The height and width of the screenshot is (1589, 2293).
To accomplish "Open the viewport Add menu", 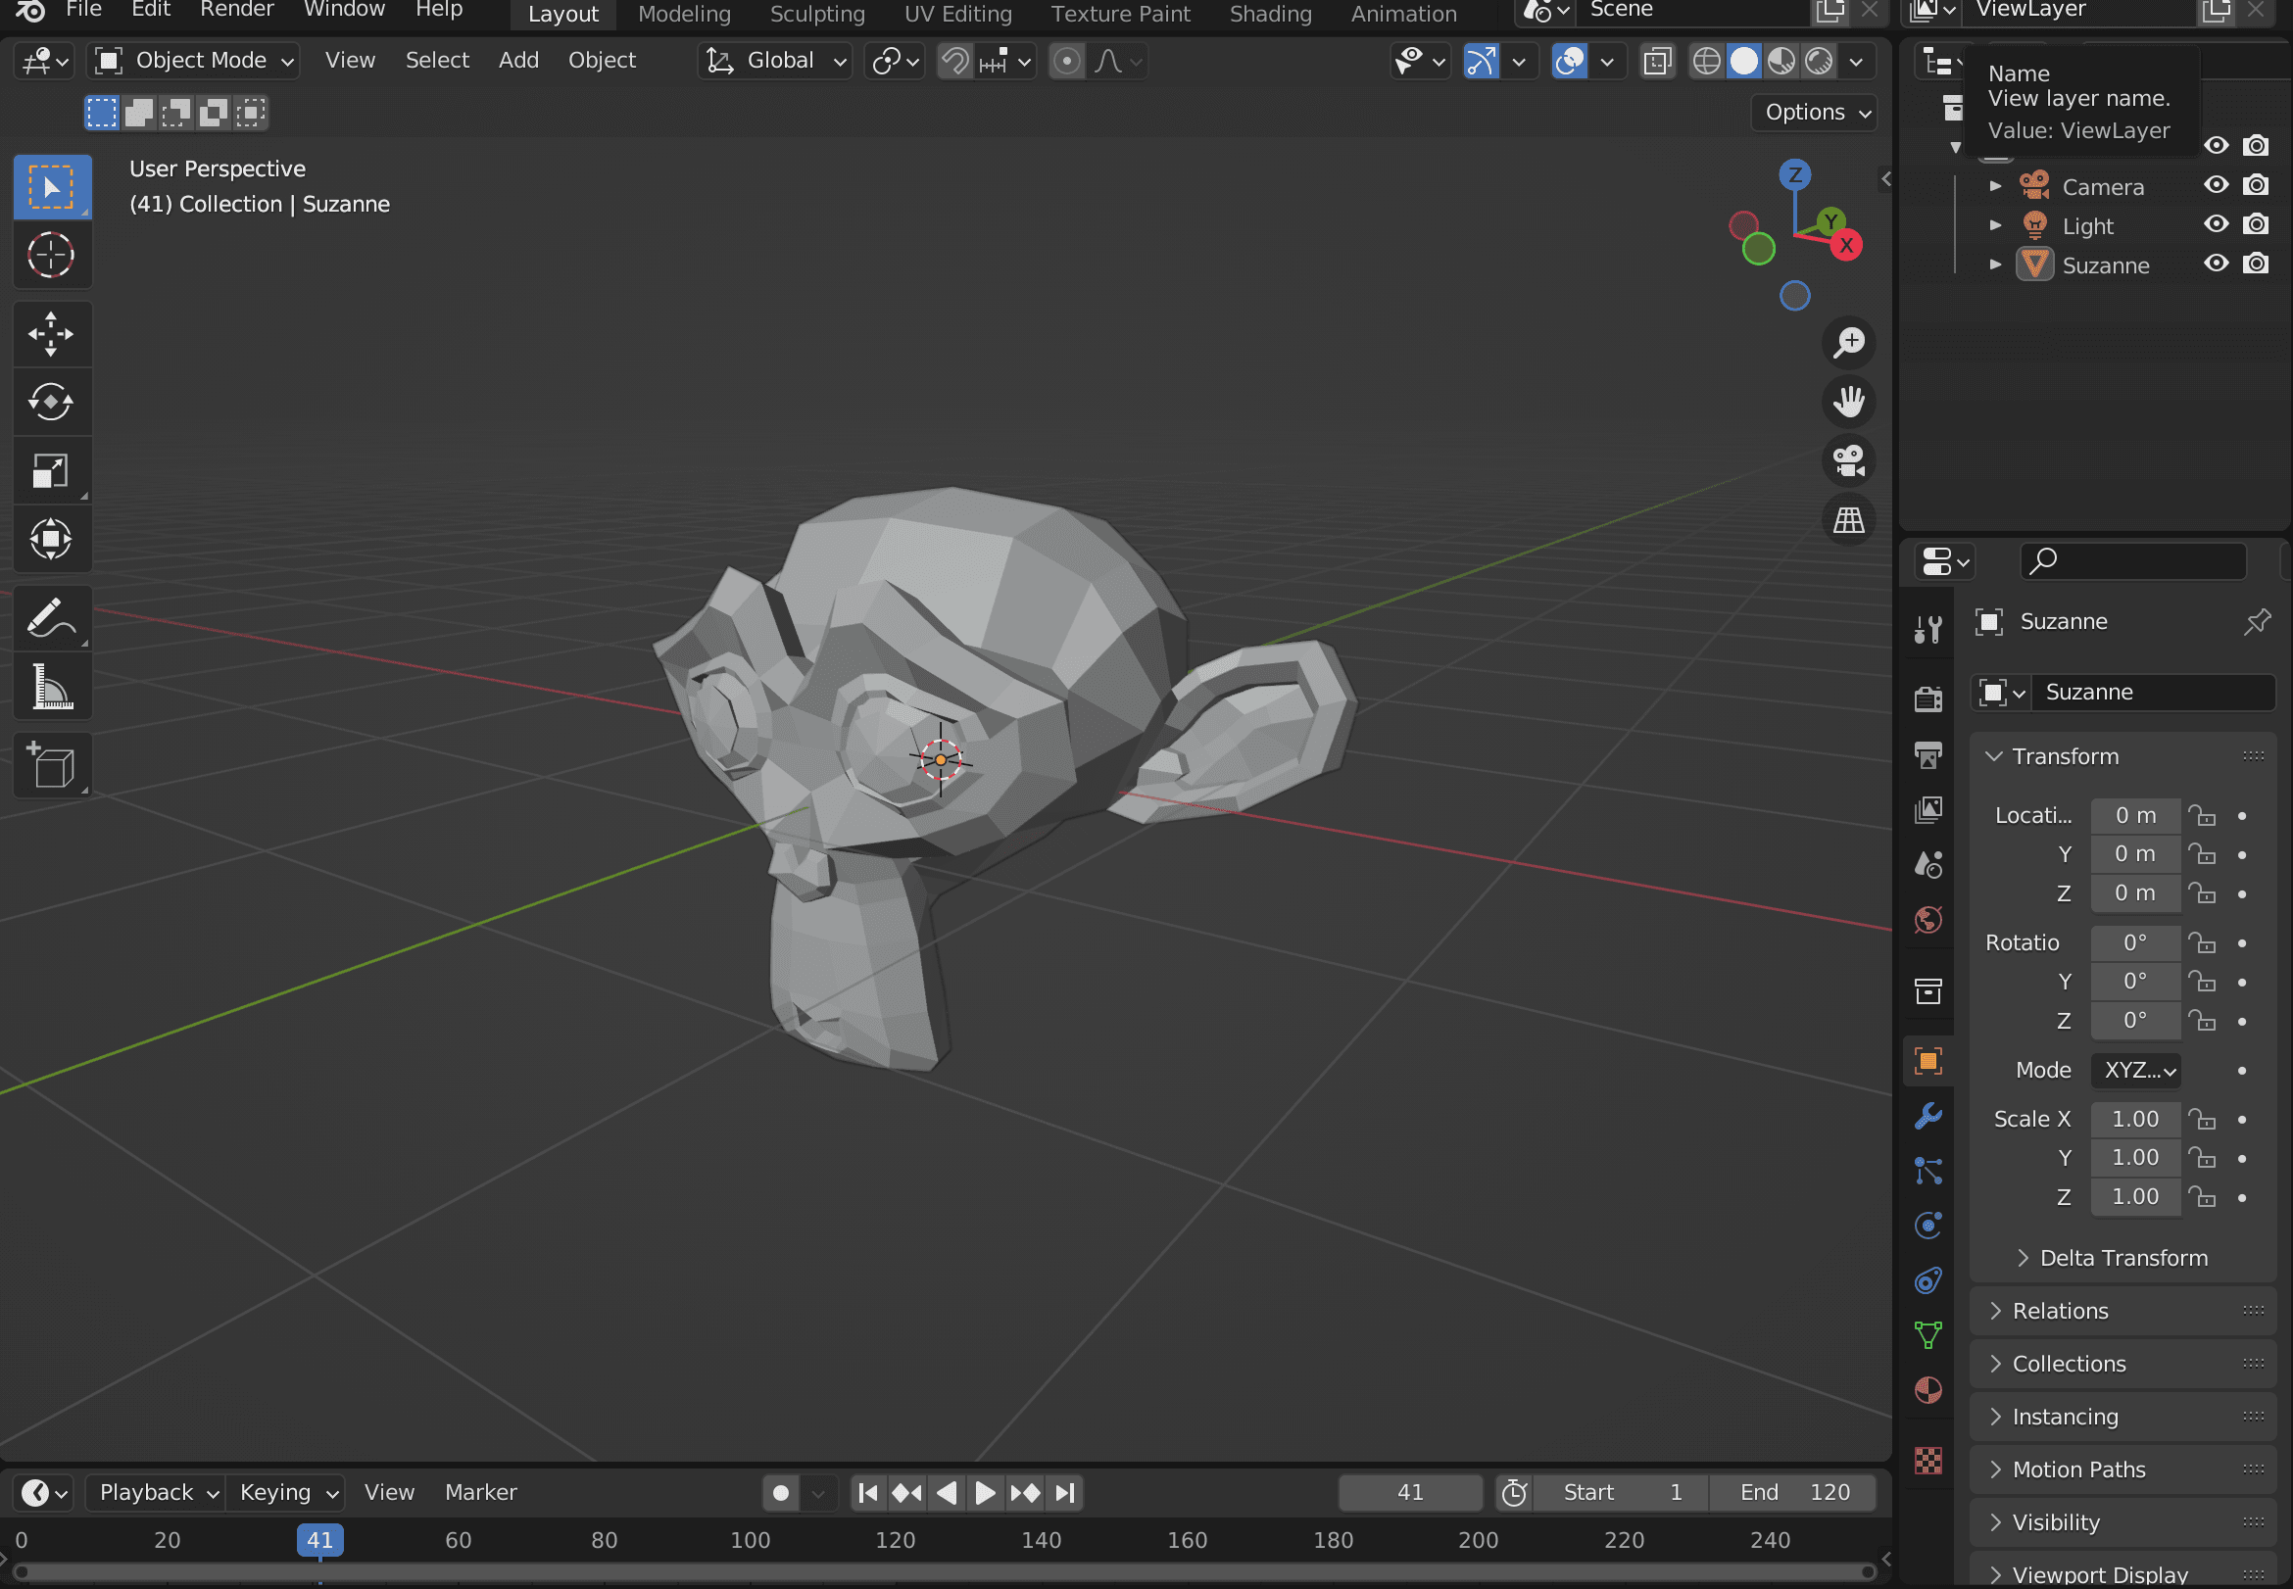I will click(518, 60).
